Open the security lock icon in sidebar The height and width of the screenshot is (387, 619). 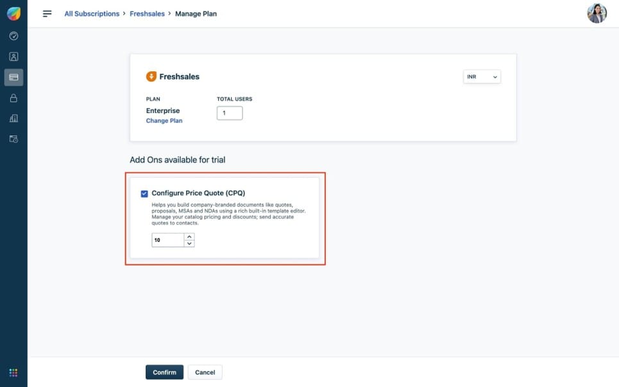click(13, 98)
